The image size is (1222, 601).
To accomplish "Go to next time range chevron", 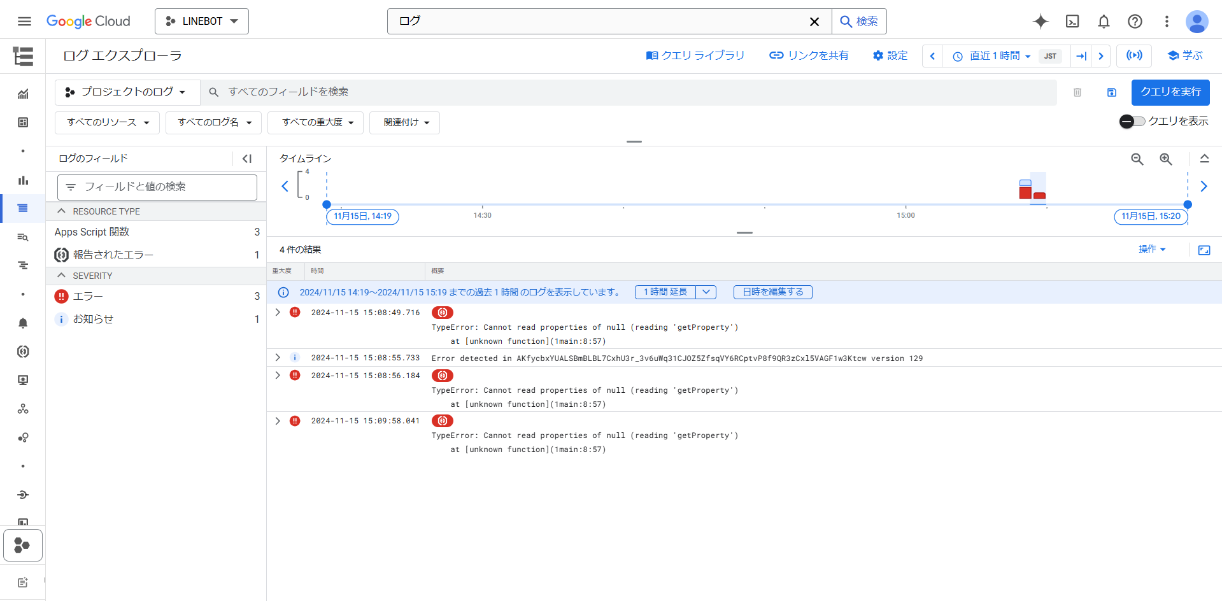I will pyautogui.click(x=1100, y=56).
